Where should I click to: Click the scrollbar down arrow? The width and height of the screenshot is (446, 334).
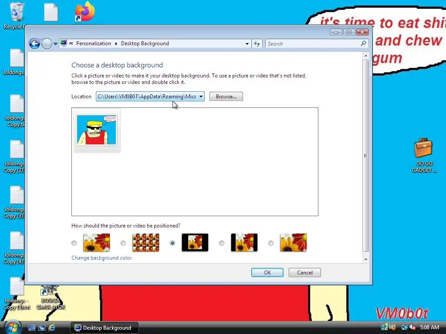(366, 259)
